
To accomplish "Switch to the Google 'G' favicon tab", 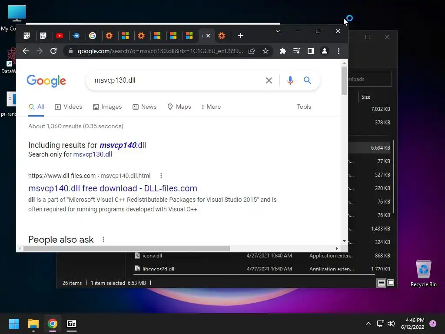I will tap(93, 36).
